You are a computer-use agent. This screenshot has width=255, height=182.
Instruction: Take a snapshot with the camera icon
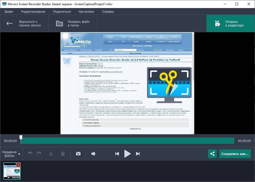click(78, 153)
